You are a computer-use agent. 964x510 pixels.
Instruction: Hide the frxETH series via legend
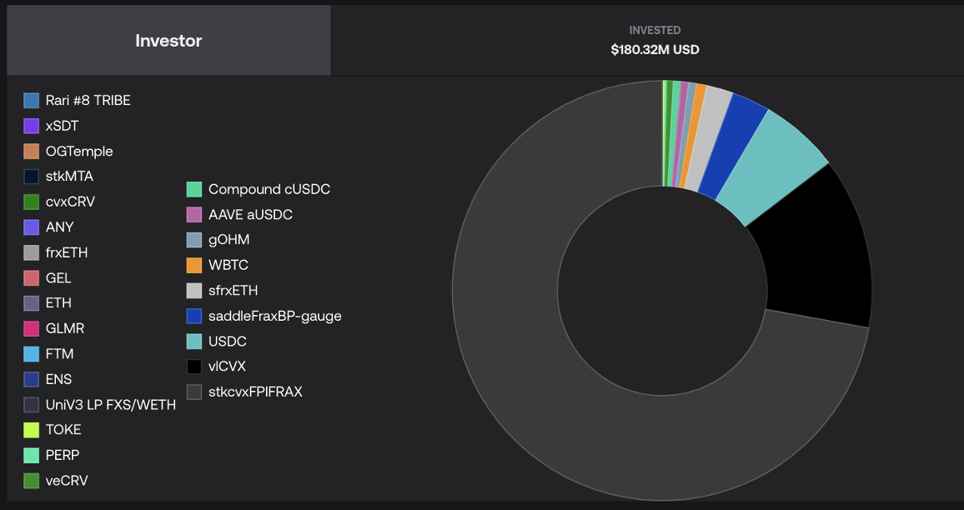click(x=66, y=252)
